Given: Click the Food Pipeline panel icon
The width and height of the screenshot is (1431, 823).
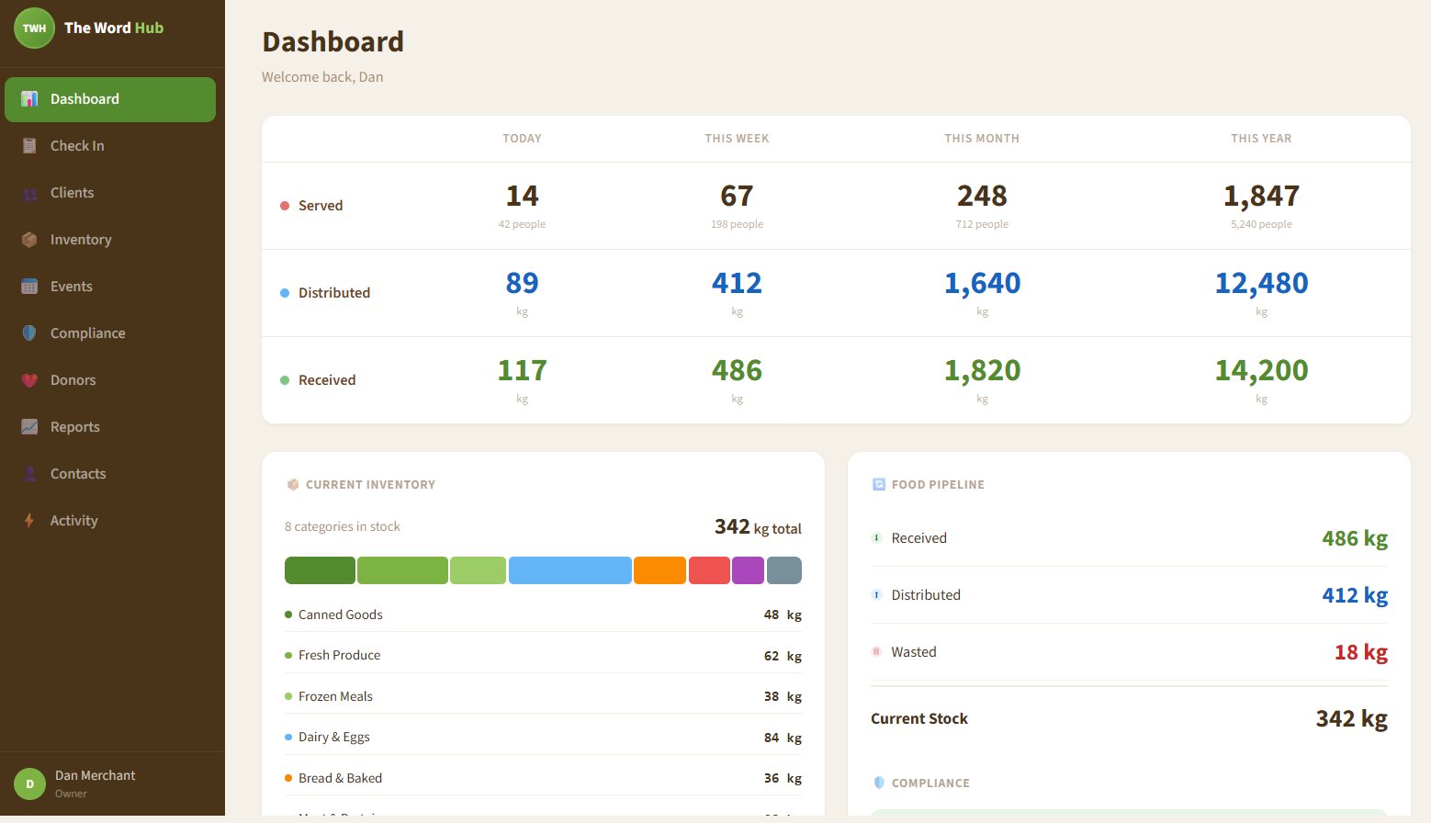Looking at the screenshot, I should click(x=878, y=484).
